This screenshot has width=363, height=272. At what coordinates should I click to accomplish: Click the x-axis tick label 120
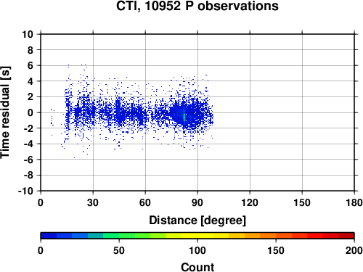click(250, 202)
